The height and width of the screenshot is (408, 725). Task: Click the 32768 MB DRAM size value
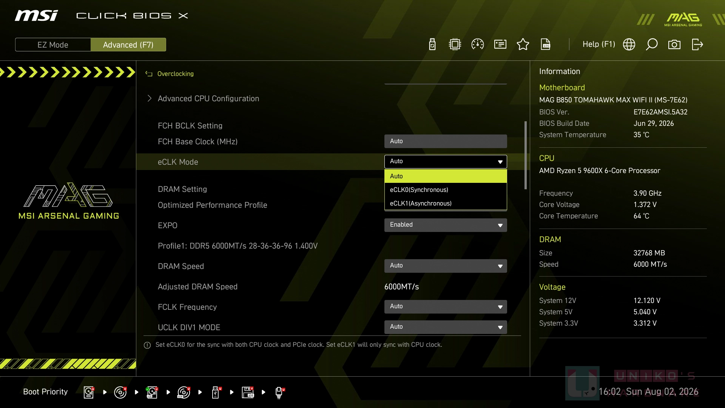tap(649, 253)
